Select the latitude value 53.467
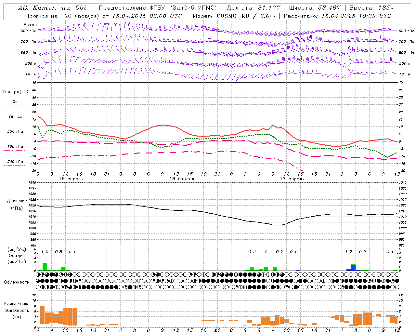 329,7
